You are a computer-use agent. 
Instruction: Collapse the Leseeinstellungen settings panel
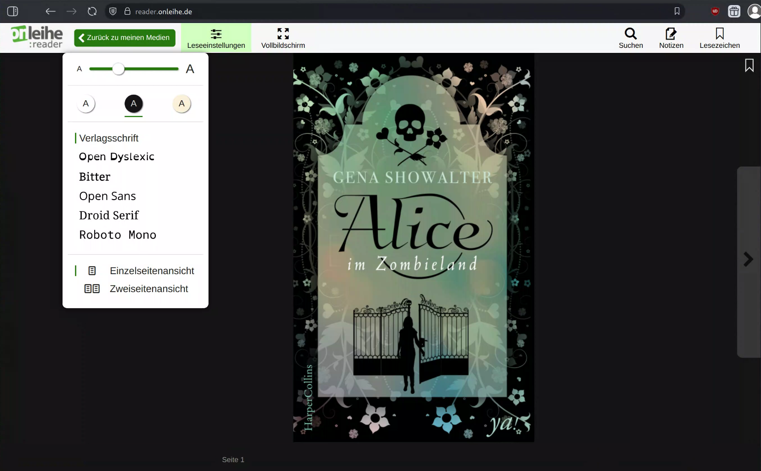pos(216,38)
